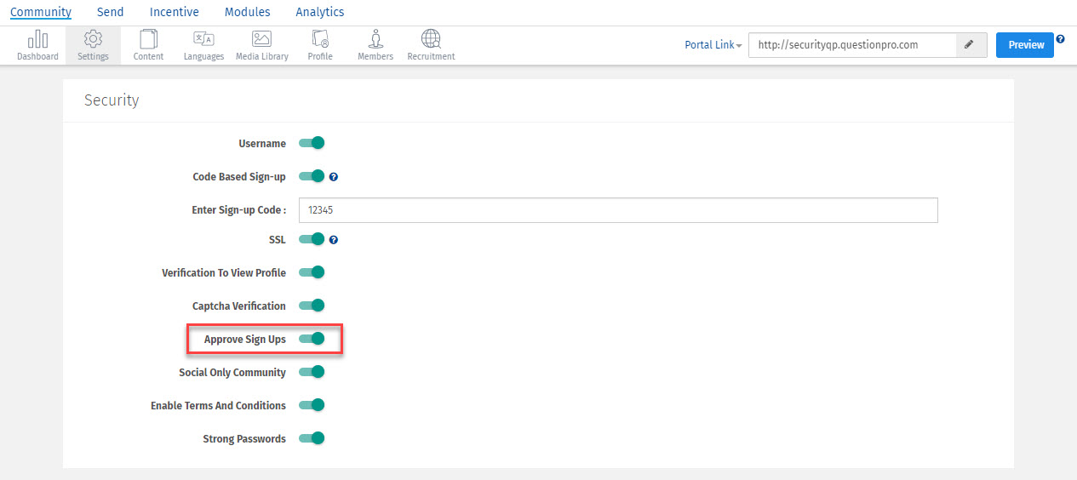
Task: Disable the Approve Sign Ups toggle
Action: 312,339
